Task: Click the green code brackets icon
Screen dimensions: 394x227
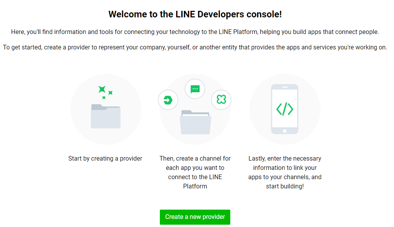Action: (285, 109)
